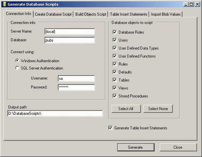
Task: Uncheck the Database Roles checkbox
Action: (114, 32)
